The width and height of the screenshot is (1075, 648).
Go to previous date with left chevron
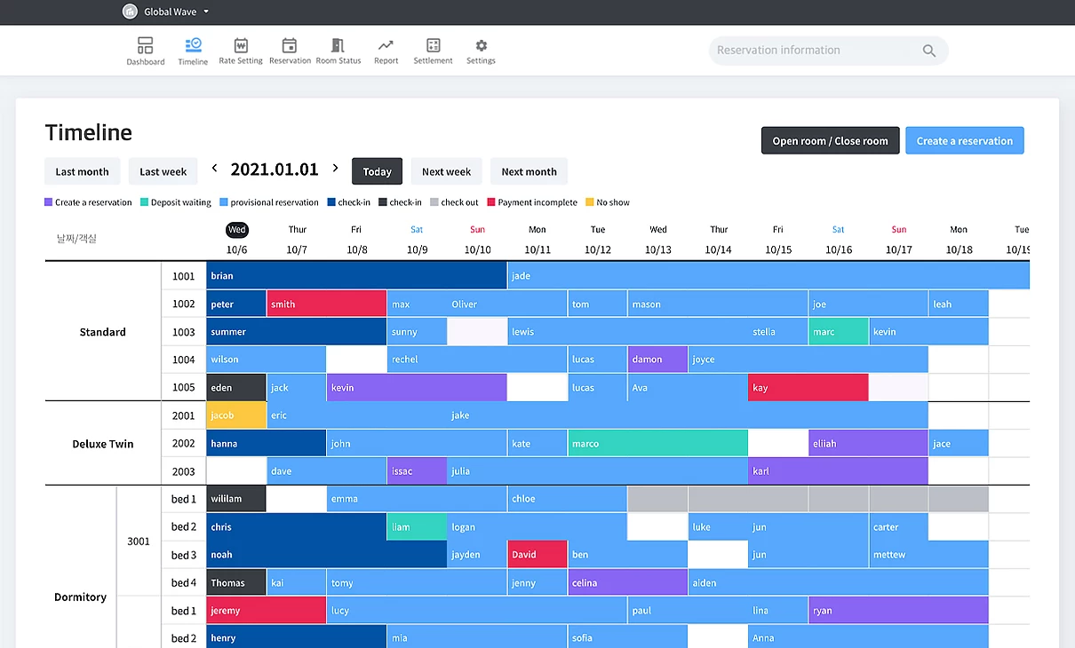tap(215, 168)
